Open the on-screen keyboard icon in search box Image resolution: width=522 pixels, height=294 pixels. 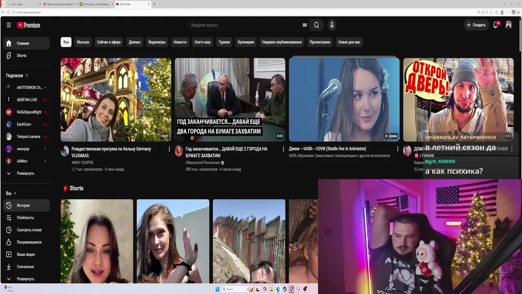pos(305,25)
